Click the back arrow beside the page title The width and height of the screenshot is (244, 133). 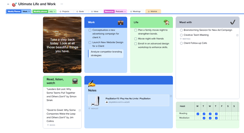[8, 4]
